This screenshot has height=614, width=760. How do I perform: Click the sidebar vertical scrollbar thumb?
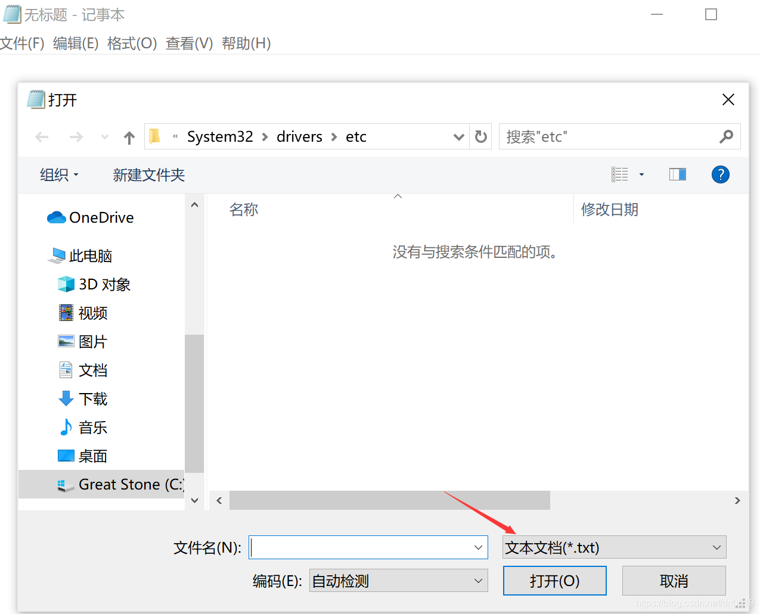194,404
